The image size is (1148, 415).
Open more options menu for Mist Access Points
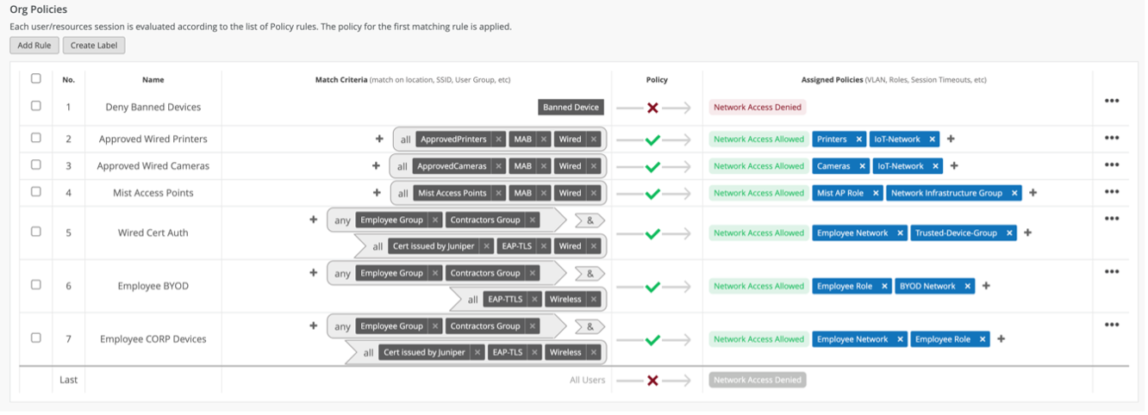pyautogui.click(x=1111, y=191)
